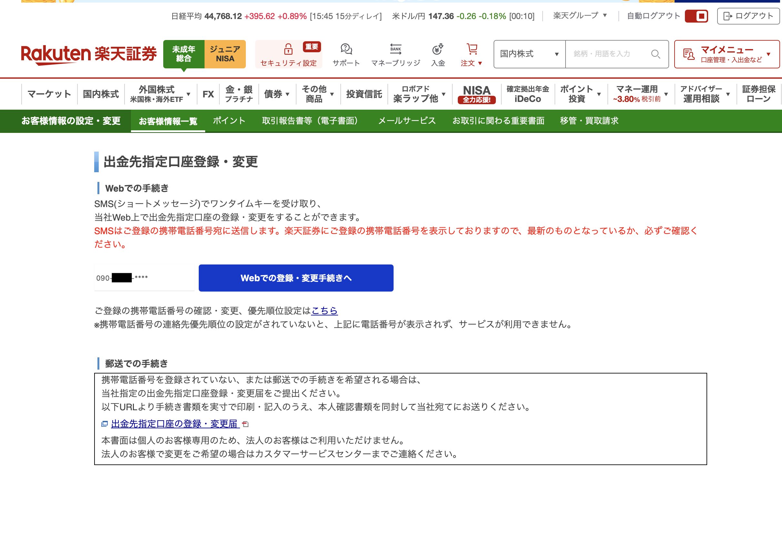Toggle the auto logout switch

click(x=696, y=16)
